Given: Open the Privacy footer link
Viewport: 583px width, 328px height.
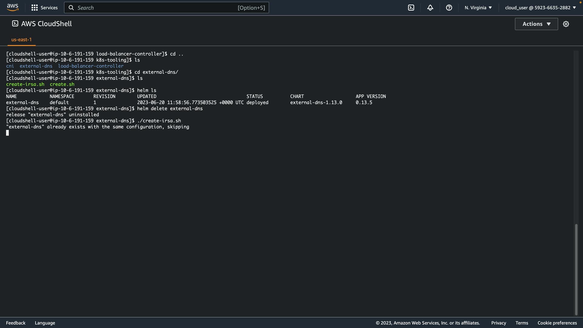Looking at the screenshot, I should click(x=498, y=323).
